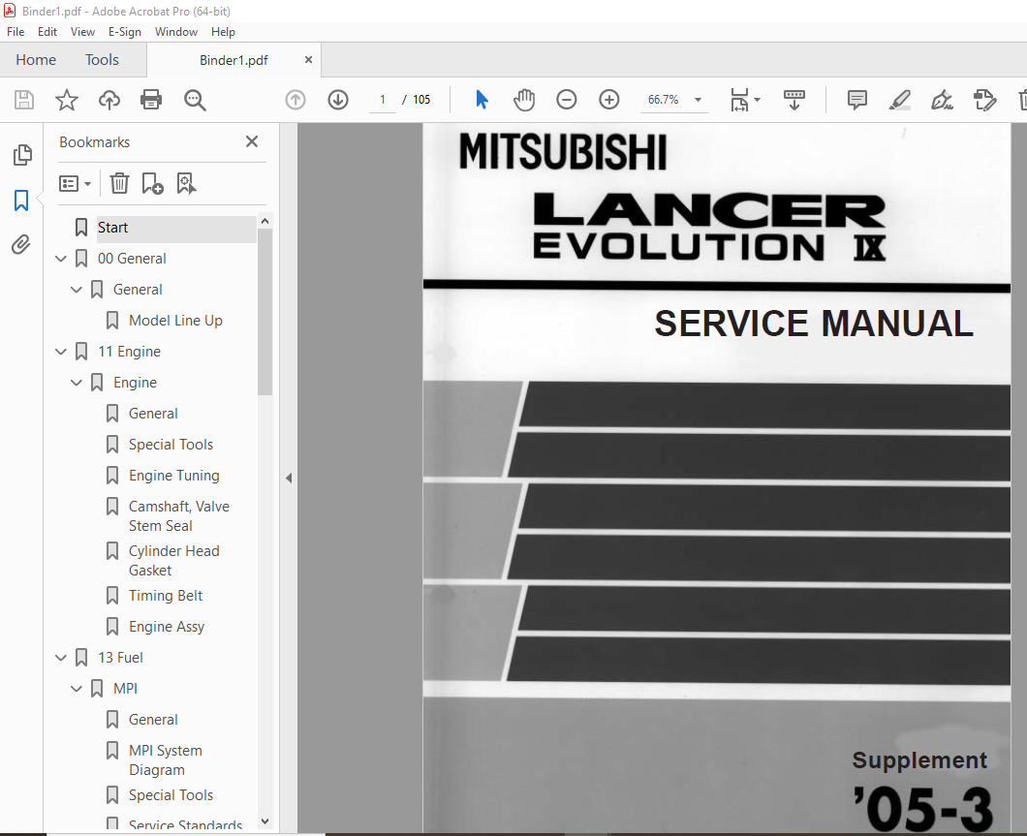Click bookmarks scrollbar down arrow

(265, 821)
